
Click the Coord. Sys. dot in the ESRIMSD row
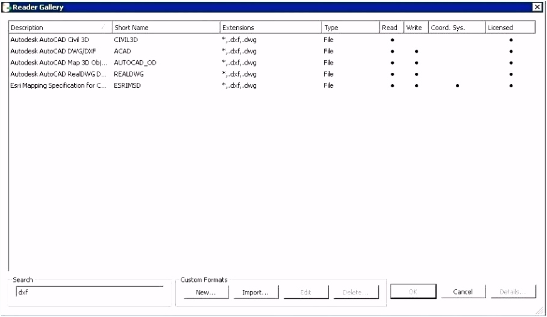coord(457,86)
